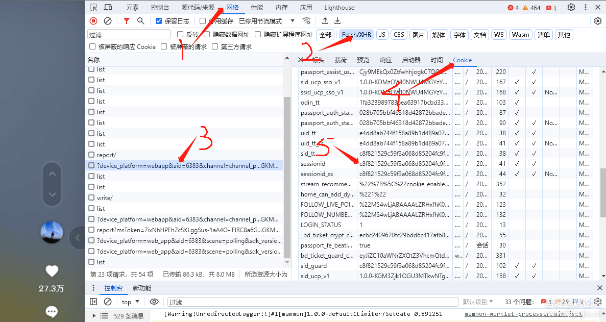Open the 载荷 details tab

click(x=341, y=60)
